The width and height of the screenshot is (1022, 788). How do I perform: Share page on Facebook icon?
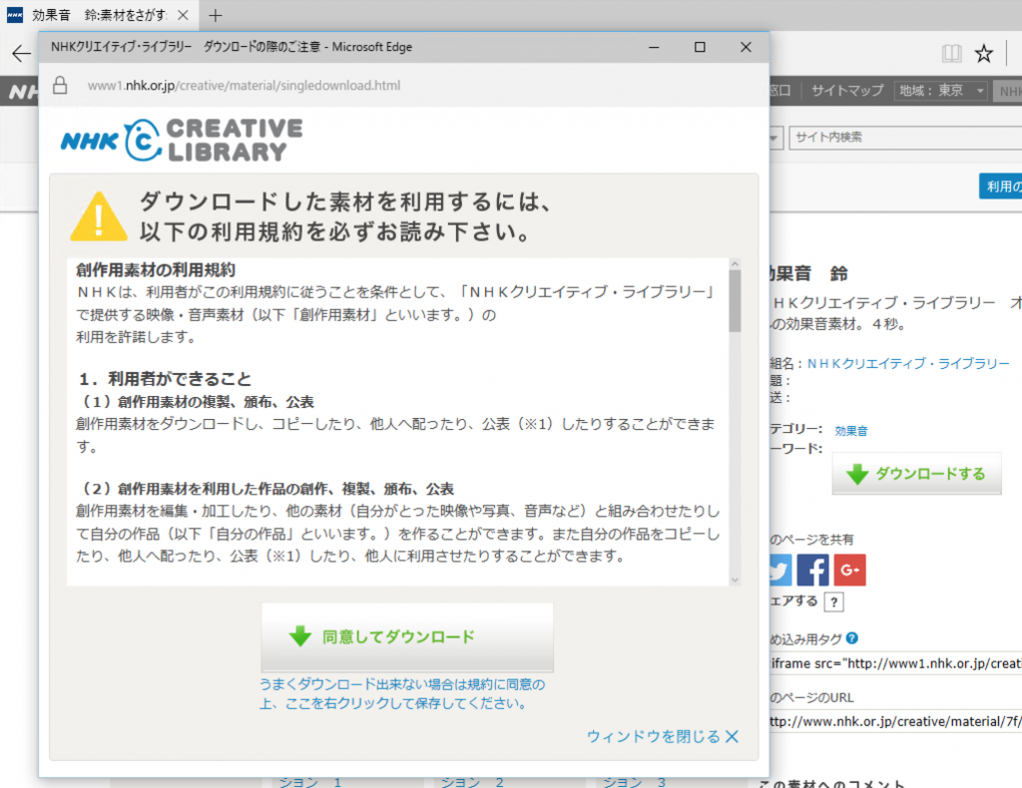coord(812,570)
